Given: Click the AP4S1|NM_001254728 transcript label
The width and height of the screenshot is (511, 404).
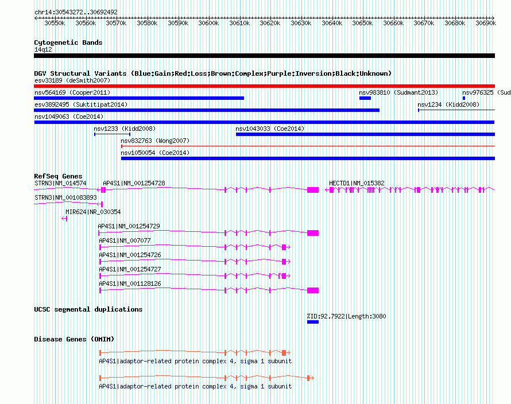Looking at the screenshot, I should click(134, 183).
